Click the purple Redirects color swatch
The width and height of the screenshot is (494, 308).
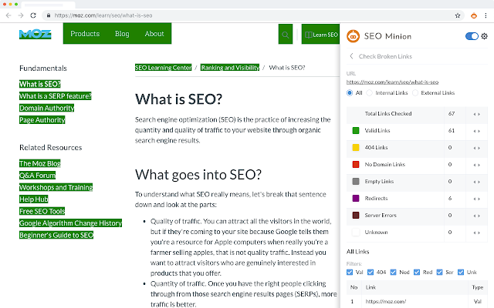pos(355,197)
